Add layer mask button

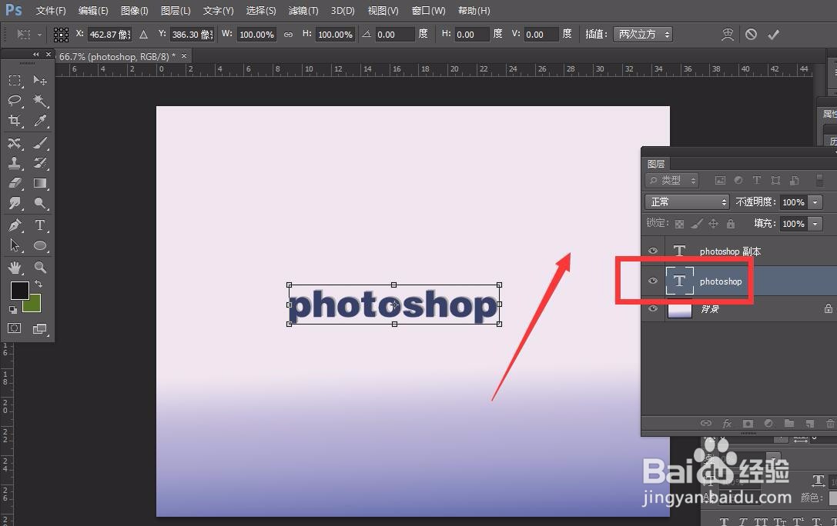pos(748,423)
